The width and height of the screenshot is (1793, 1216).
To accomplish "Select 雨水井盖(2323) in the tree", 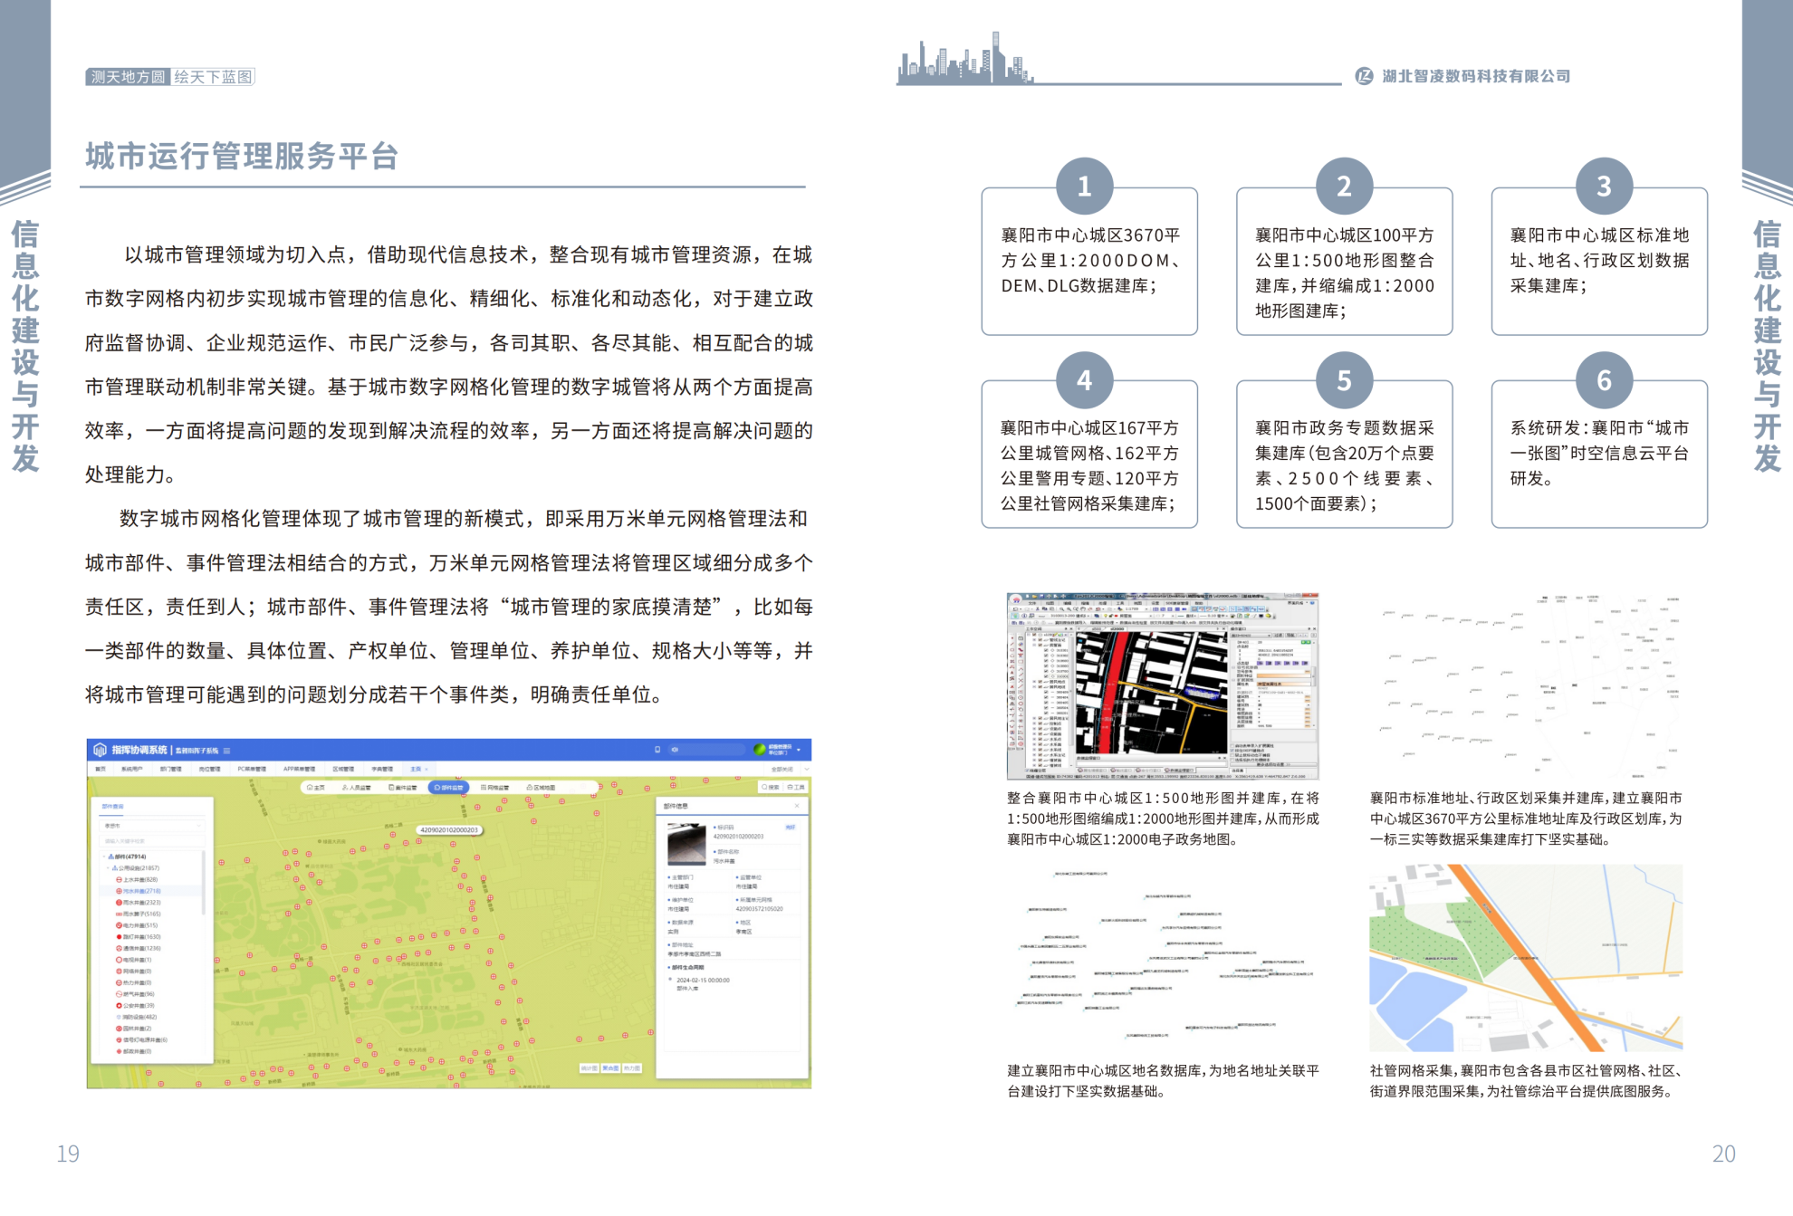I will [139, 903].
